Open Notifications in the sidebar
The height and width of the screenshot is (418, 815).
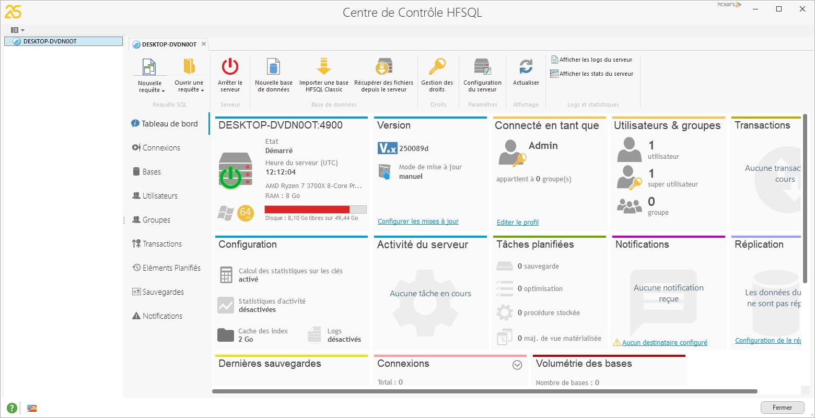[x=157, y=316]
